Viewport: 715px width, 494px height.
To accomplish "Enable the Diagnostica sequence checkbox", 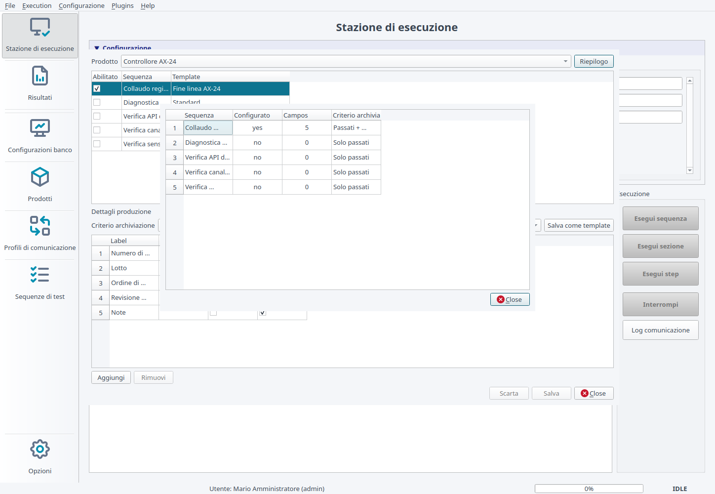I will 97,102.
